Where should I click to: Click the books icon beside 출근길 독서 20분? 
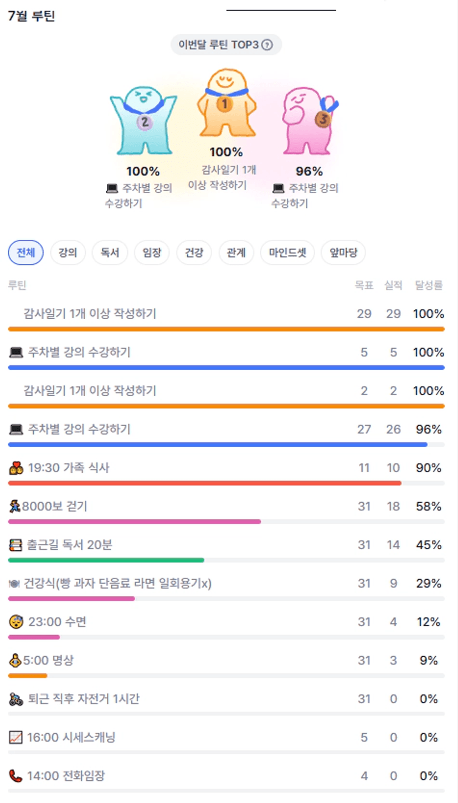pyautogui.click(x=16, y=545)
